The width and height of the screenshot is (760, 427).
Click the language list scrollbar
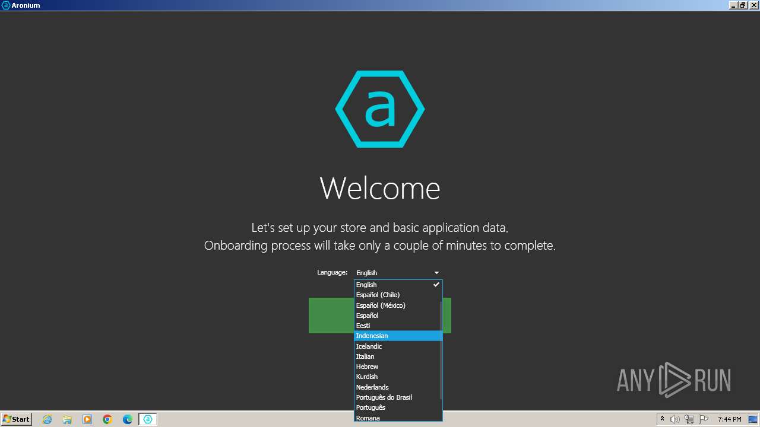point(441,350)
